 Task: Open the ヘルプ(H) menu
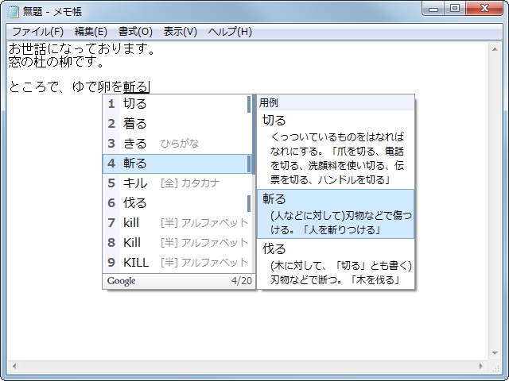coord(230,32)
